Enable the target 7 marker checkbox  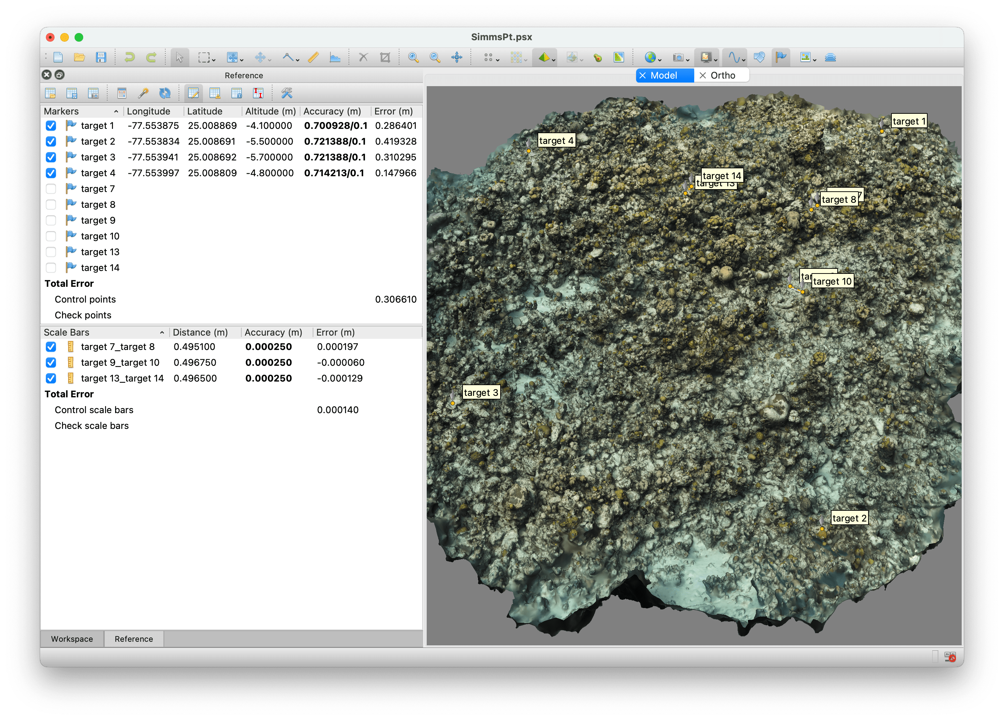tap(51, 189)
